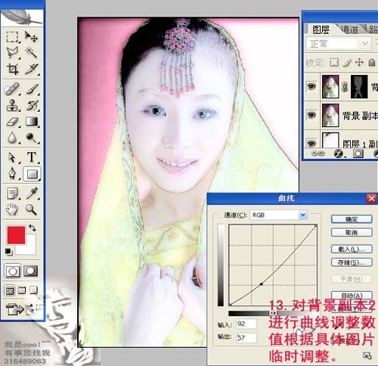The image size is (378, 366).
Task: Click 确定 in the Curves dialog
Action: coord(352,219)
